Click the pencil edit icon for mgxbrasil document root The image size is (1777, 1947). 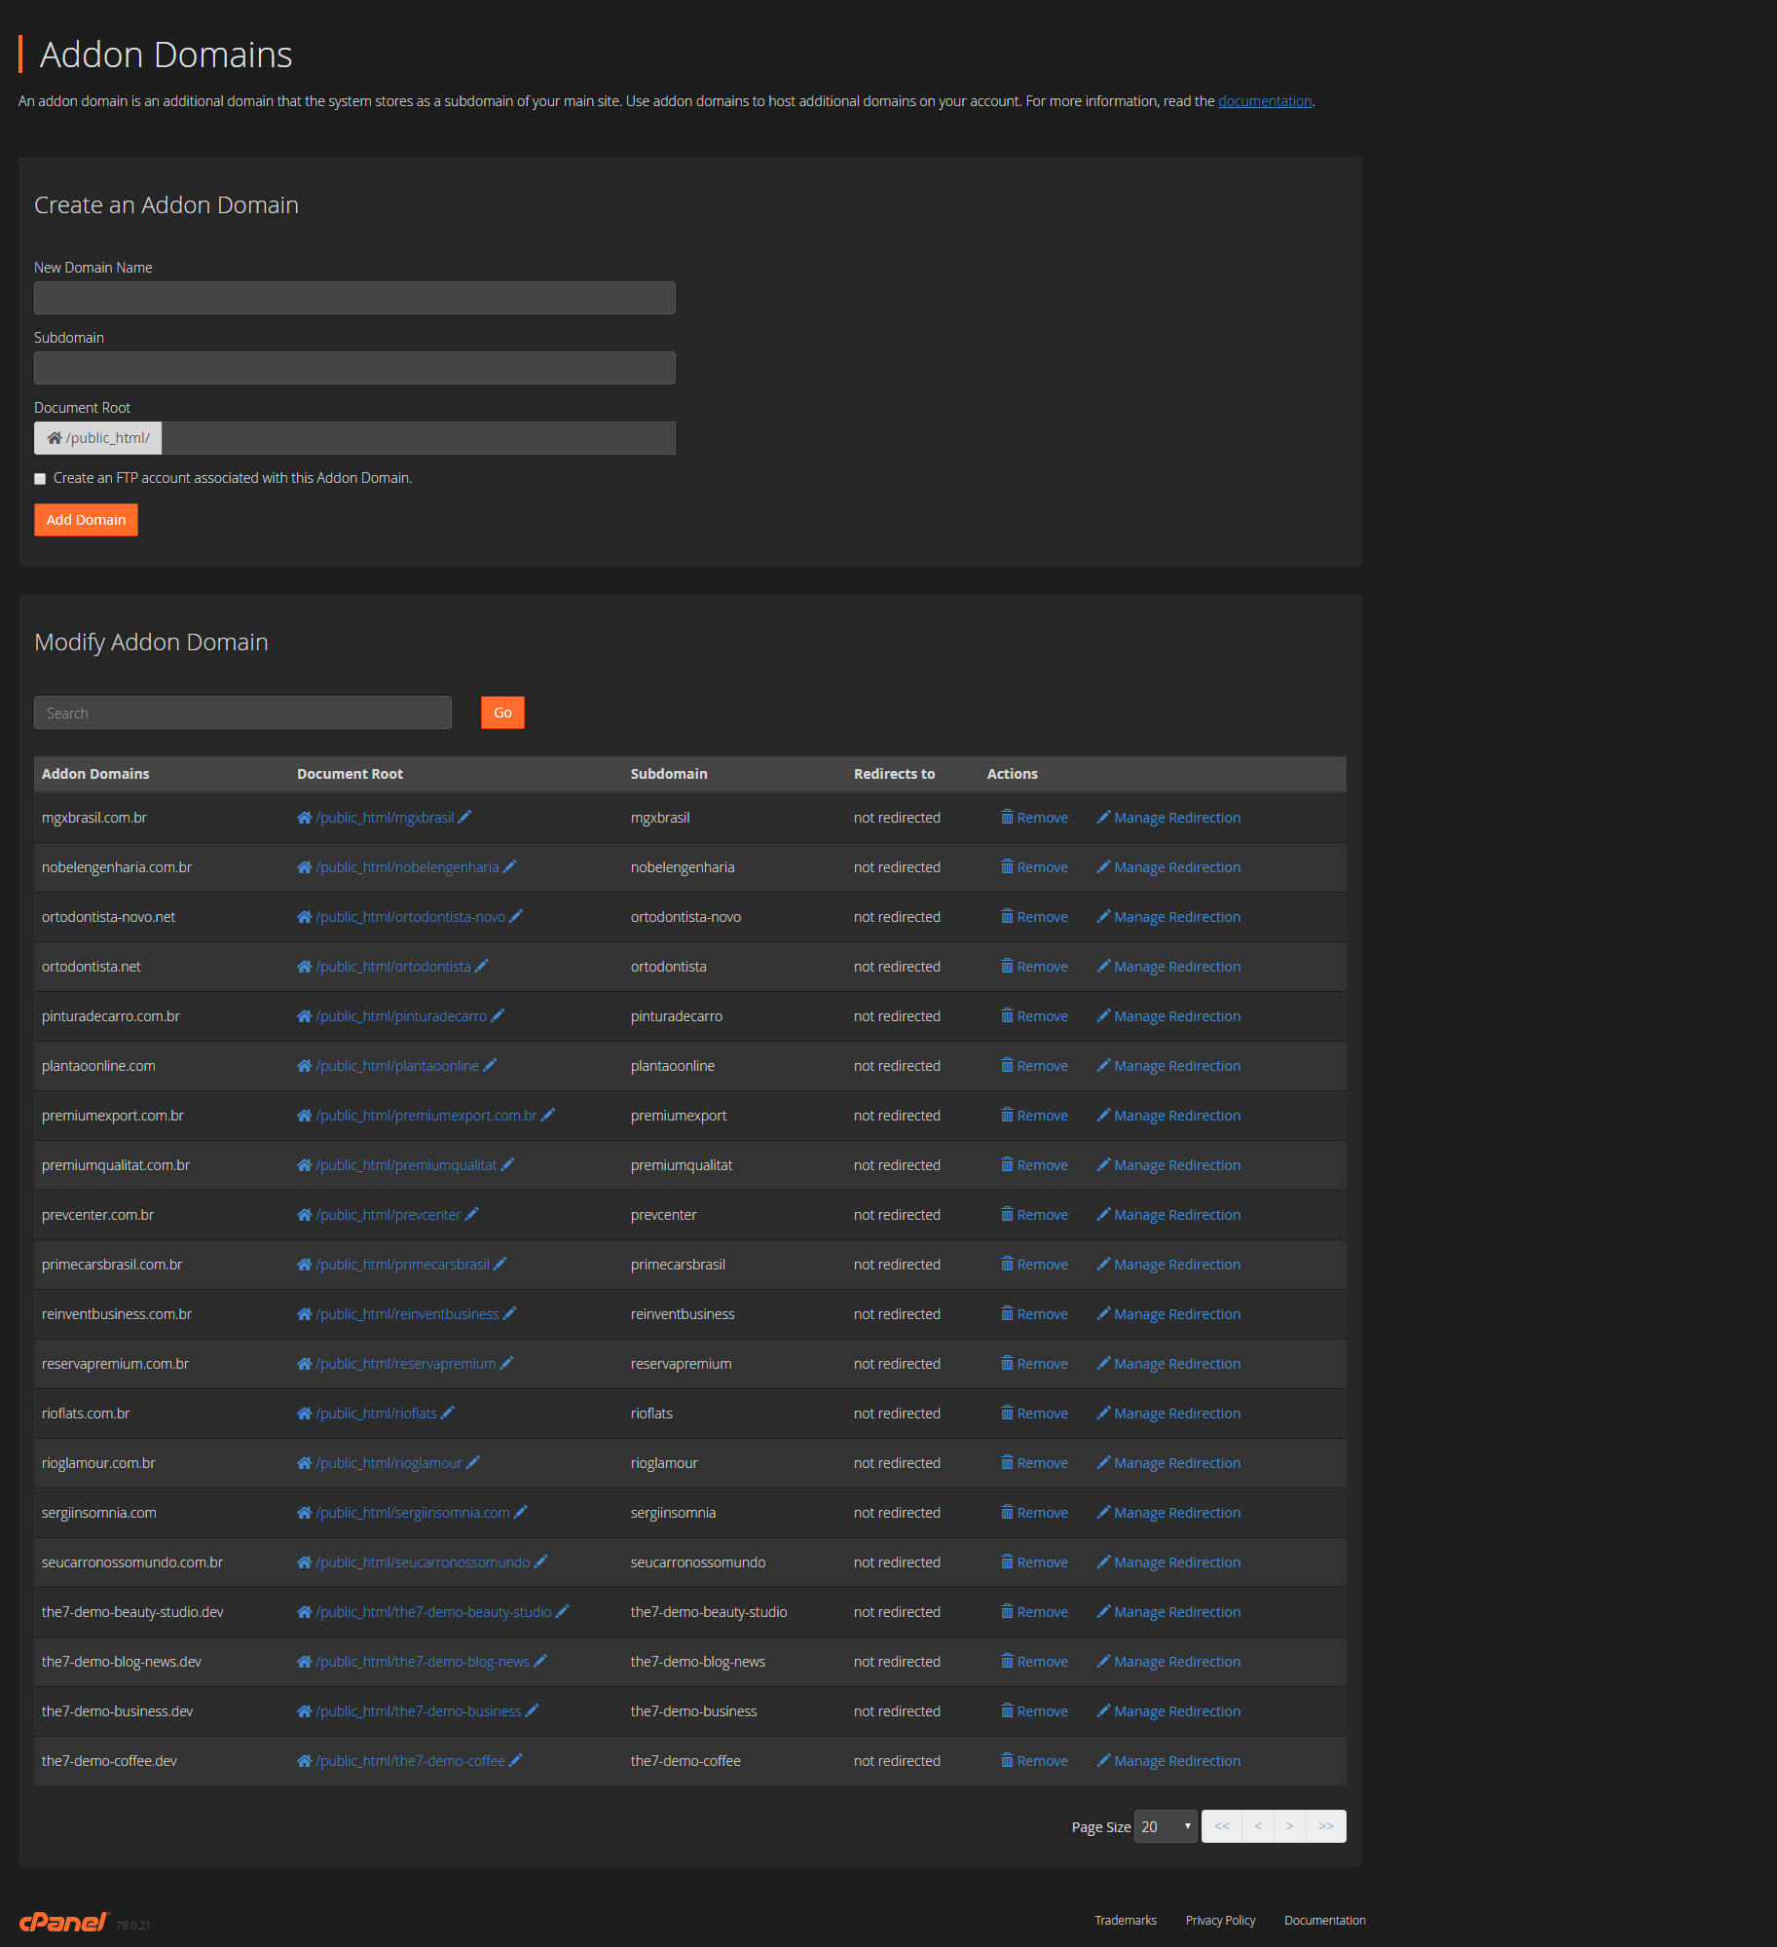click(464, 817)
